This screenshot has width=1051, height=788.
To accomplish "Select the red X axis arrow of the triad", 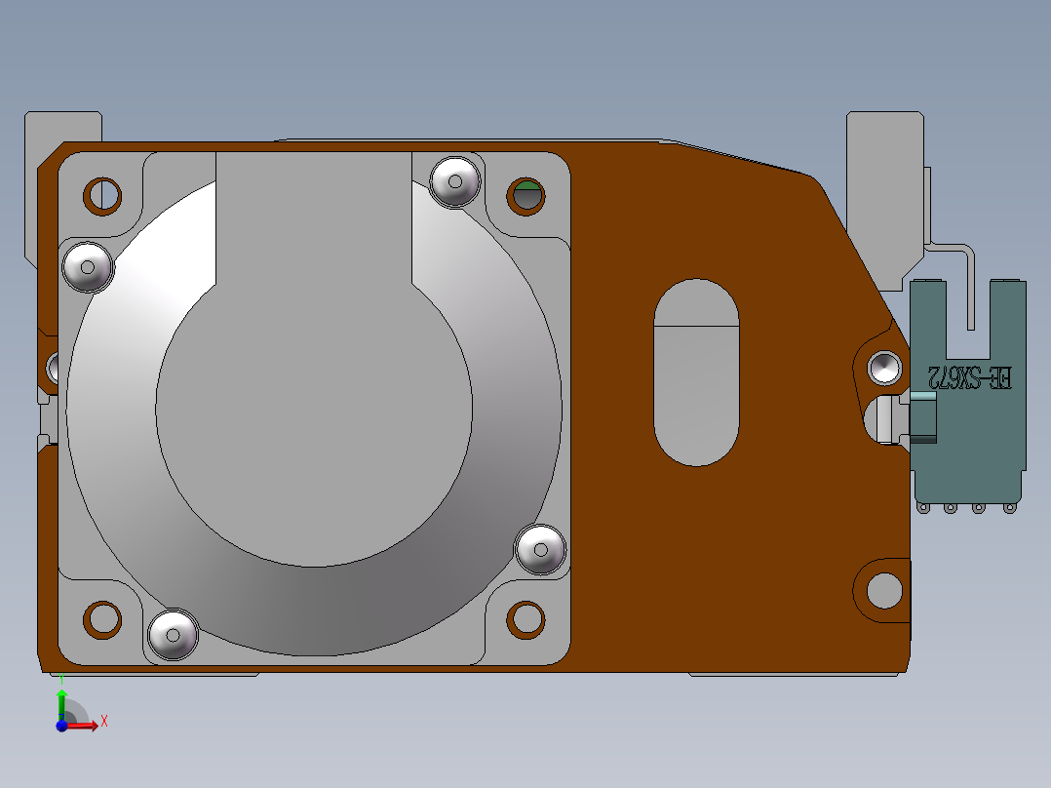I will (x=83, y=725).
